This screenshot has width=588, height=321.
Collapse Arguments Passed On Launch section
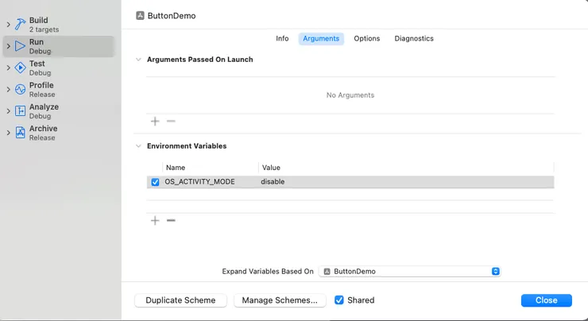coord(138,60)
